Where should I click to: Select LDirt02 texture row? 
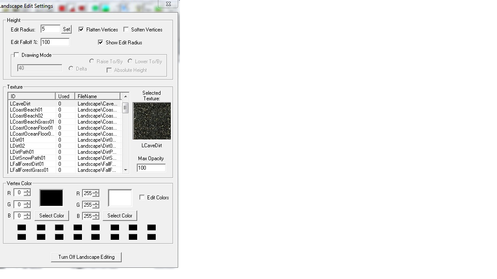[x=65, y=146]
